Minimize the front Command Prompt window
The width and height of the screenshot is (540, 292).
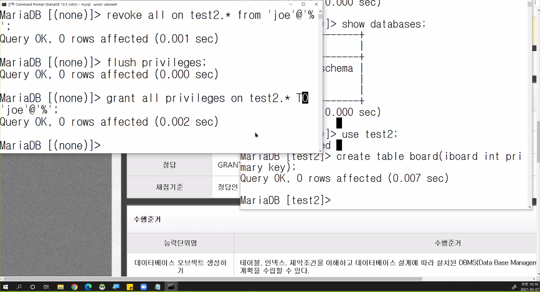click(x=290, y=4)
